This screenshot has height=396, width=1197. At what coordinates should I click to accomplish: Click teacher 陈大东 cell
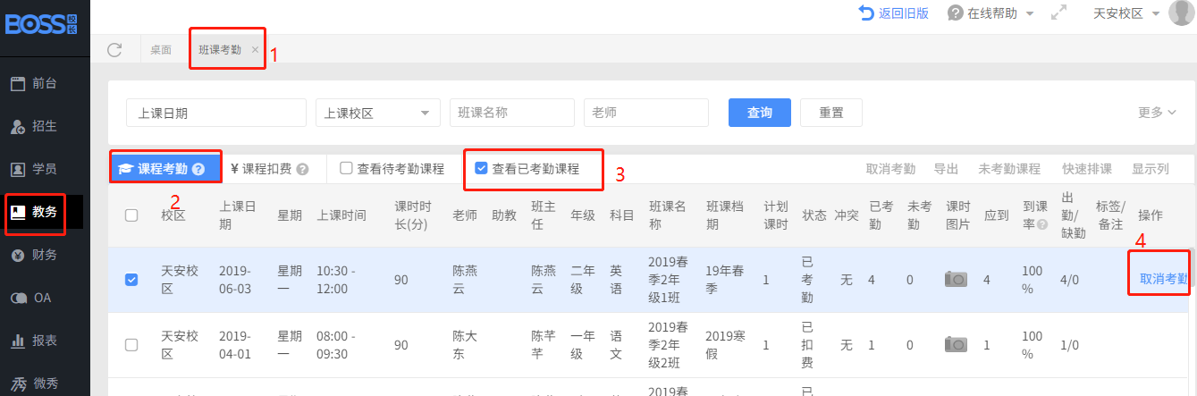[465, 344]
